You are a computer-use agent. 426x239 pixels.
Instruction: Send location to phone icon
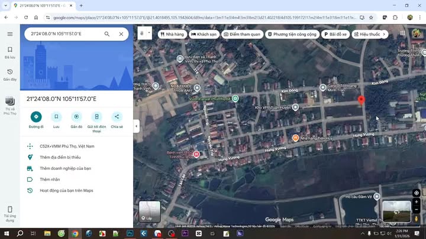click(96, 117)
